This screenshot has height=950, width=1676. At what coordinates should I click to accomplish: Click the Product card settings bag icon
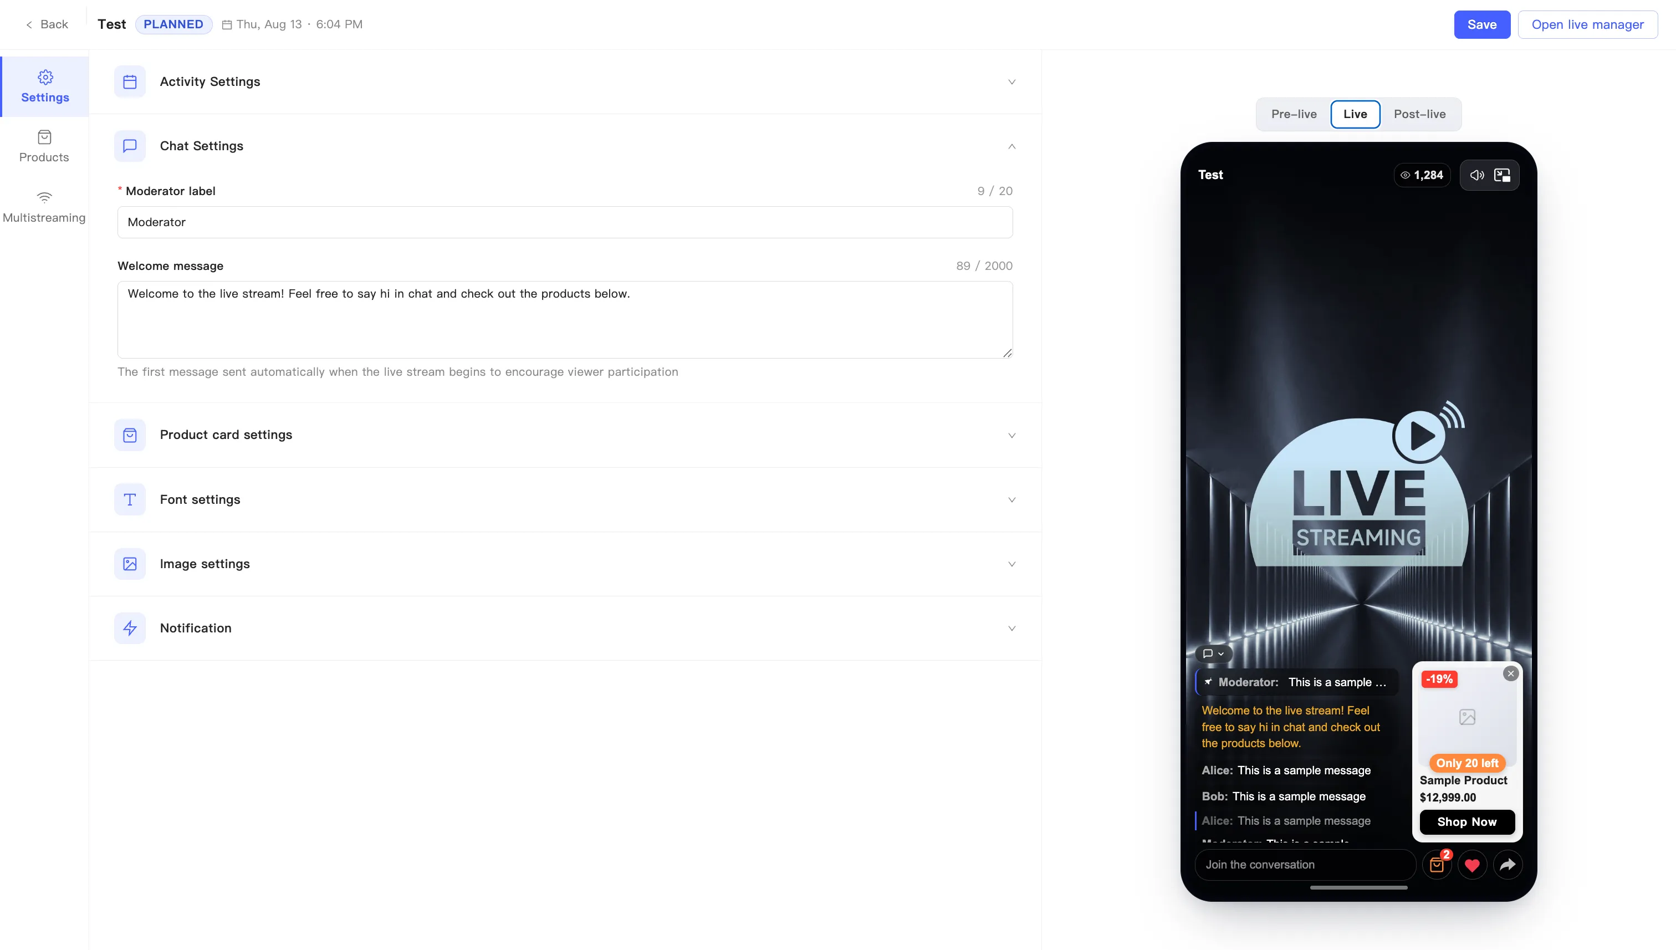[x=130, y=435]
